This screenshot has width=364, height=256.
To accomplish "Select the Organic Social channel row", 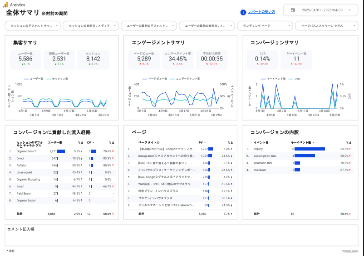I will [x=62, y=201].
